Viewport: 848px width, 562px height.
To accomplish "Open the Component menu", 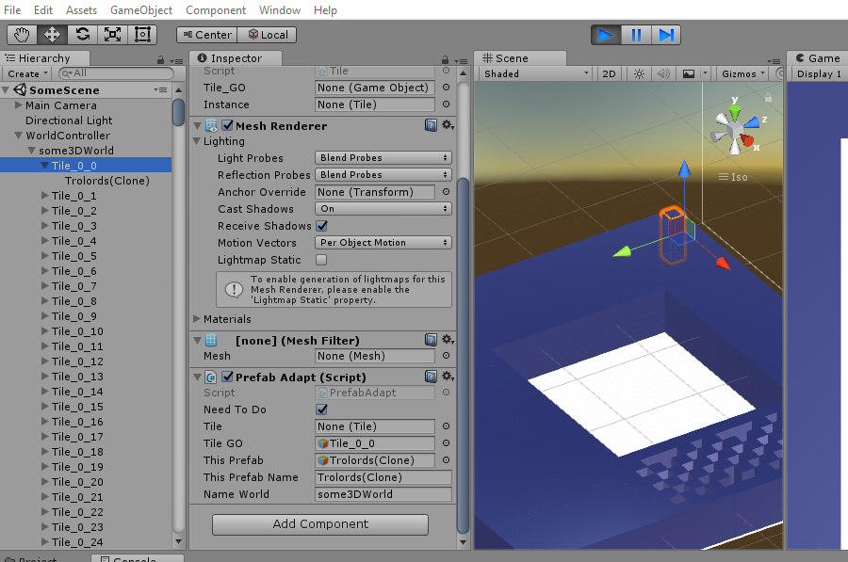I will tap(215, 10).
